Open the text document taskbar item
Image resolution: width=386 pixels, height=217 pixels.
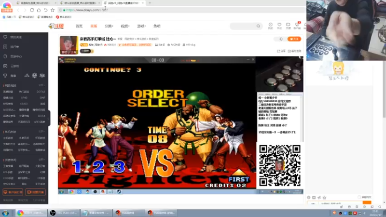coord(96,213)
